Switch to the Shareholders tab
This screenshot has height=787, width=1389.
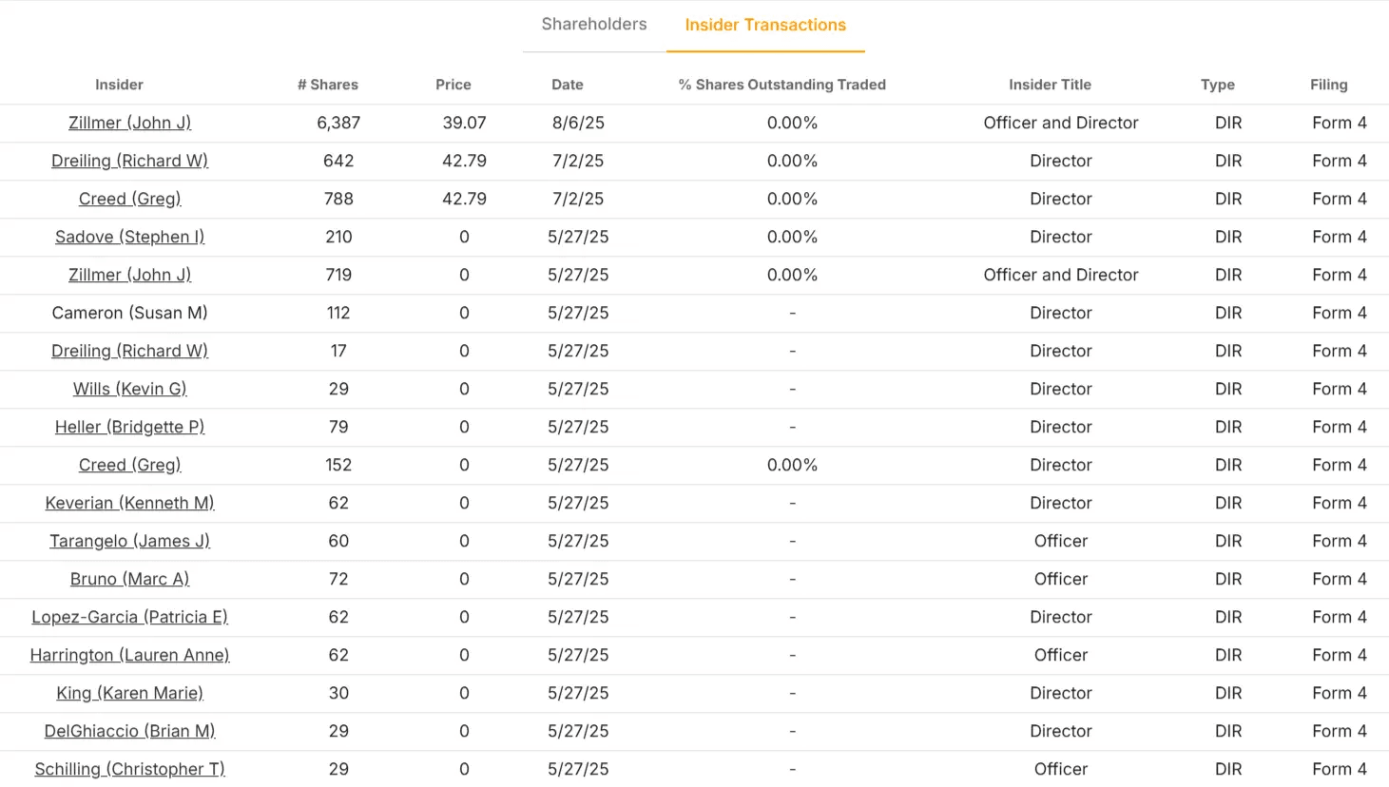click(594, 25)
